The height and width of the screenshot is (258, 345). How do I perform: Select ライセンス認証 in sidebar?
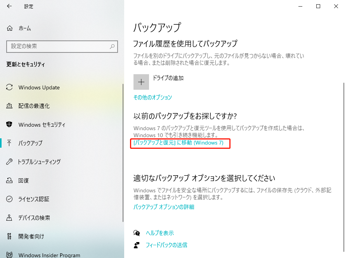coord(34,199)
